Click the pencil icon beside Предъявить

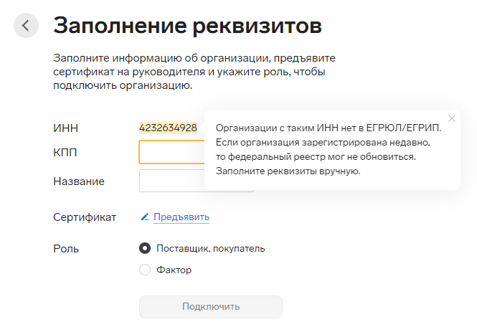point(145,217)
